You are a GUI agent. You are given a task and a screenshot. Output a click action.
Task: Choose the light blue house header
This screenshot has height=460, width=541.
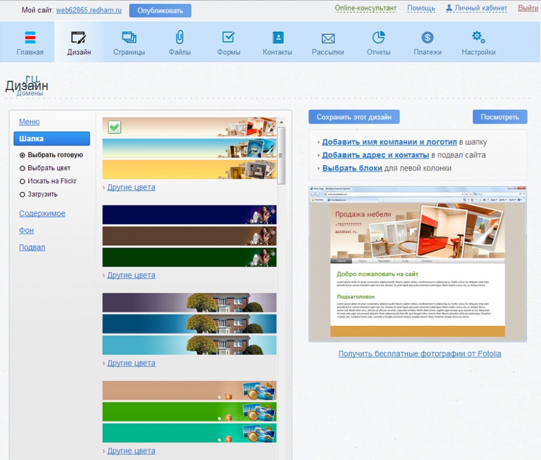(x=189, y=345)
